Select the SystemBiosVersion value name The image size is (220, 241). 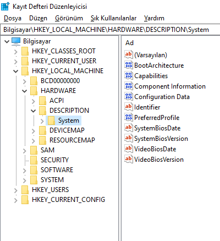(161, 139)
